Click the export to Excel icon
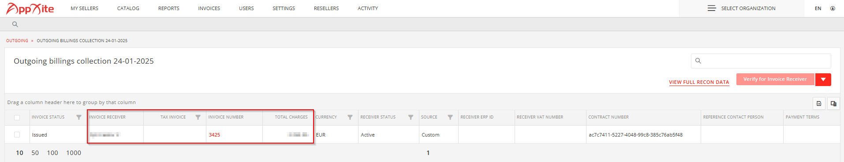 coord(819,103)
